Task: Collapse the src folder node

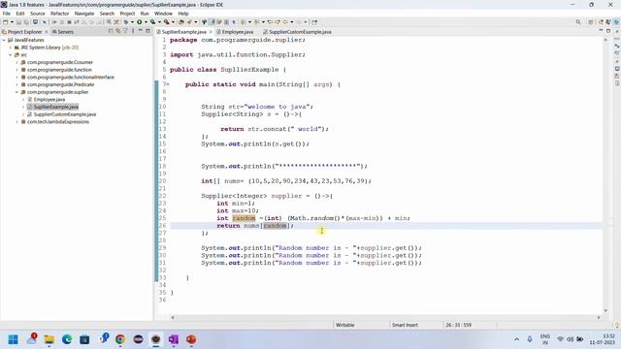Action: (x=11, y=55)
